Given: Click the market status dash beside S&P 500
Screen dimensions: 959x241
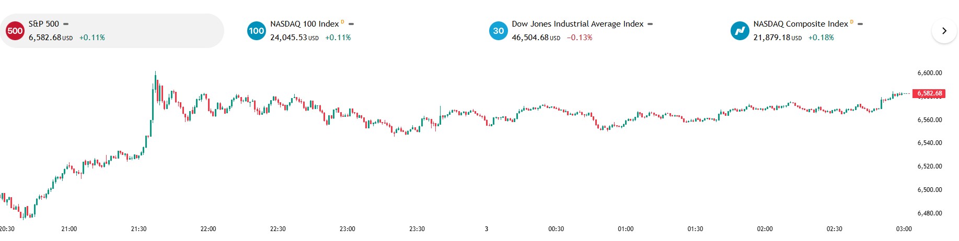Looking at the screenshot, I should [x=66, y=24].
